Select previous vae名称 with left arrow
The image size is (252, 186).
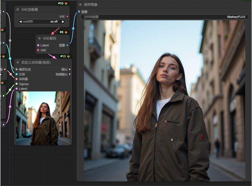(20, 22)
